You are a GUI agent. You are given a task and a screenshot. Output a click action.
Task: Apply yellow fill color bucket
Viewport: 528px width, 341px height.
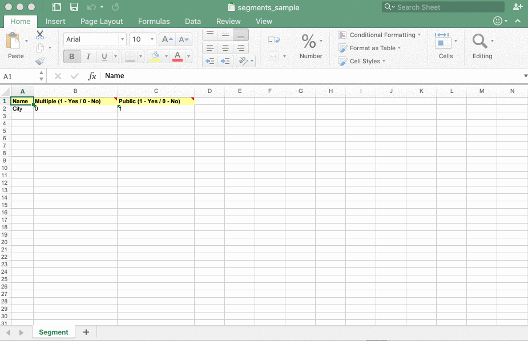tap(155, 56)
